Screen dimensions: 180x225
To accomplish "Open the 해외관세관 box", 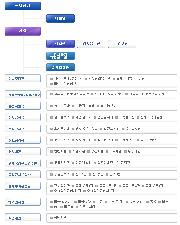I will click(23, 202).
